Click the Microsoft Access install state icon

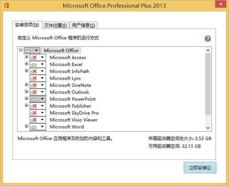click(34, 58)
